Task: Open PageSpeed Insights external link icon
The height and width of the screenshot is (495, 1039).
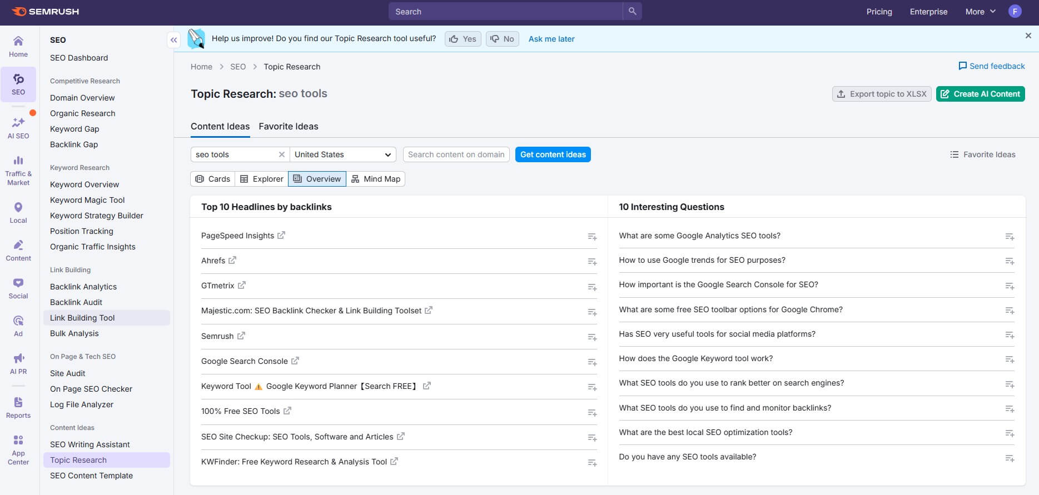Action: 281,235
